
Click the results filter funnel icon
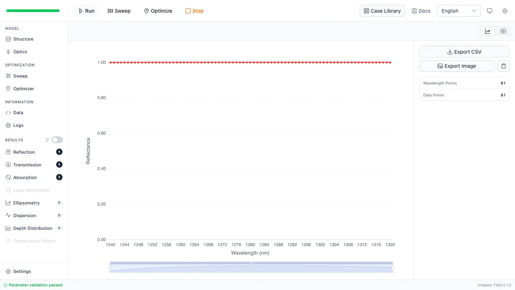point(47,140)
